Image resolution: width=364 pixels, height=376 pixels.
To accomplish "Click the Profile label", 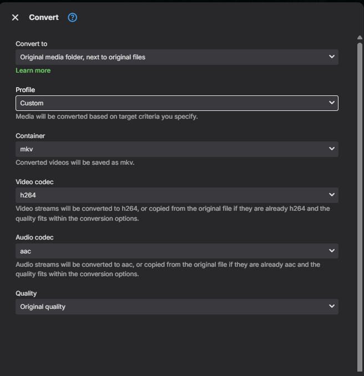I will pyautogui.click(x=25, y=90).
